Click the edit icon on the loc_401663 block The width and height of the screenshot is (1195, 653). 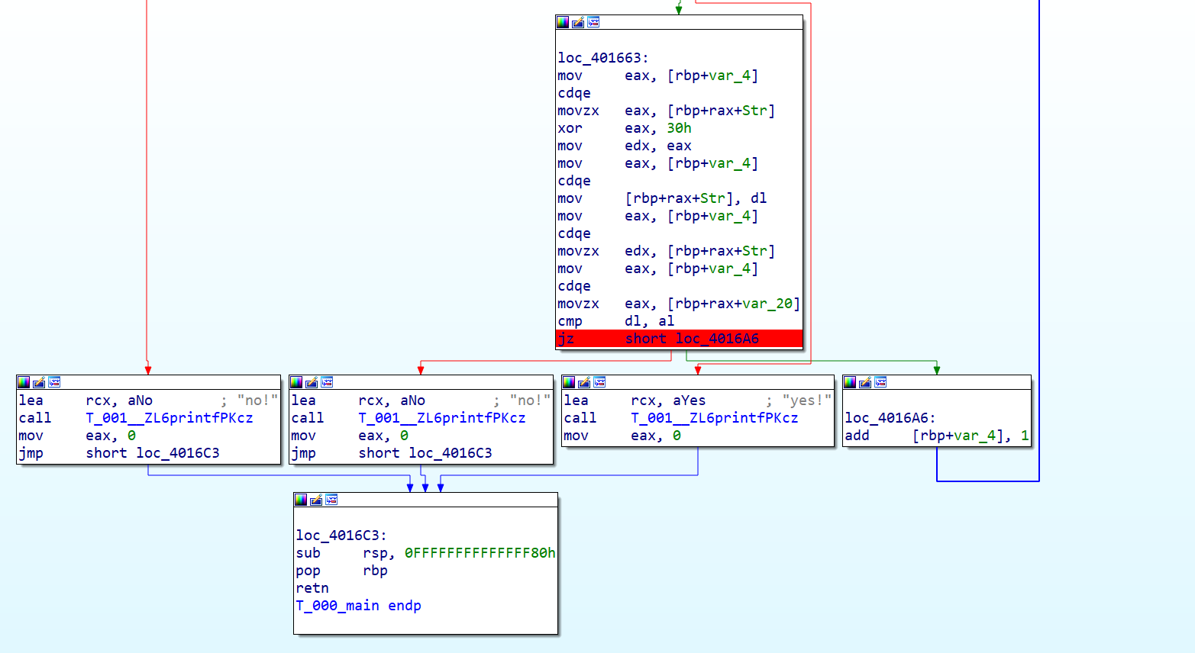click(578, 22)
